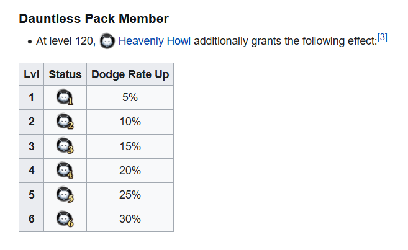The height and width of the screenshot is (250, 408).
Task: Click the Dodge Rate Up column header
Action: pyautogui.click(x=130, y=74)
